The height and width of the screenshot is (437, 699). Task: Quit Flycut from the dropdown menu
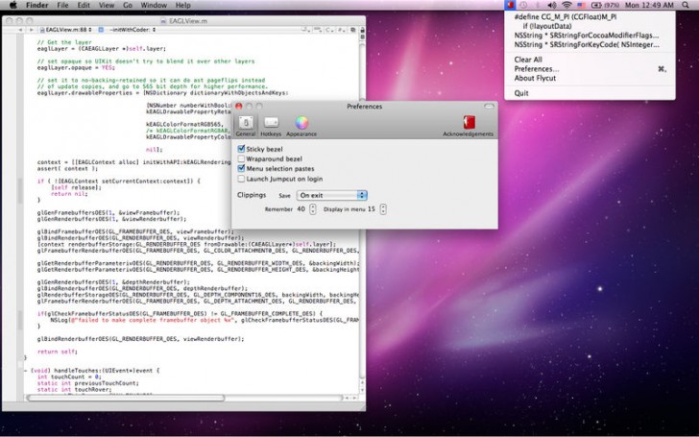point(521,93)
